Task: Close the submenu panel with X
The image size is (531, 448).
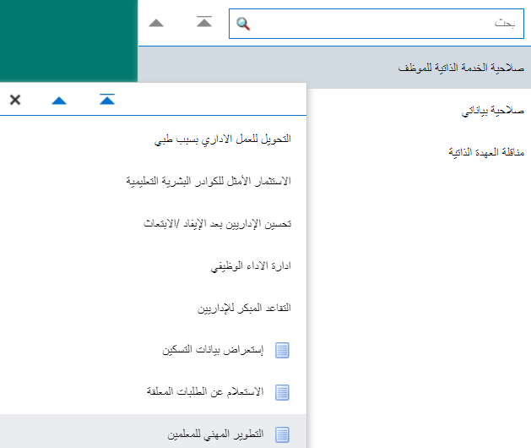Action: pyautogui.click(x=15, y=100)
